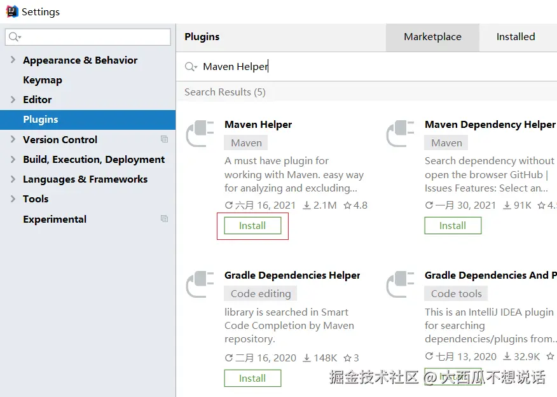
Task: Click Gradle Dependencies Helper 148K downloads
Action: [x=319, y=358]
